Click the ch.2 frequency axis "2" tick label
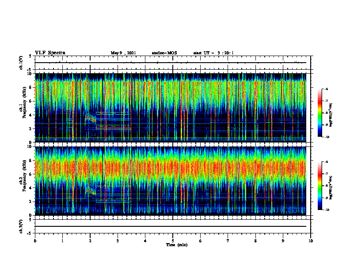The height and width of the screenshot is (270, 350). (31, 202)
